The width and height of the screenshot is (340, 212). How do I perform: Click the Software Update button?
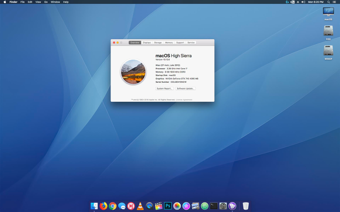pyautogui.click(x=185, y=89)
